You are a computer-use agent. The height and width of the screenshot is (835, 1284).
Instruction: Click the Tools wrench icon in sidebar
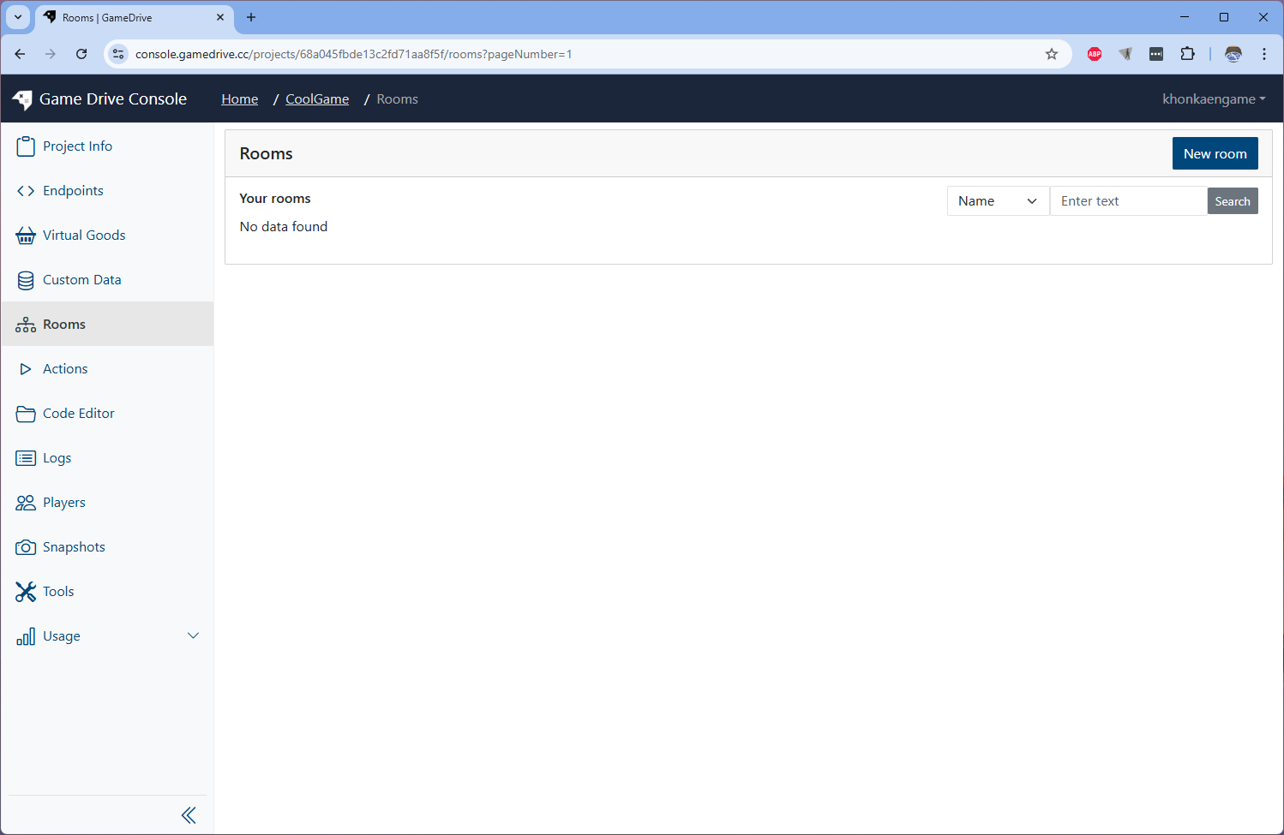26,592
